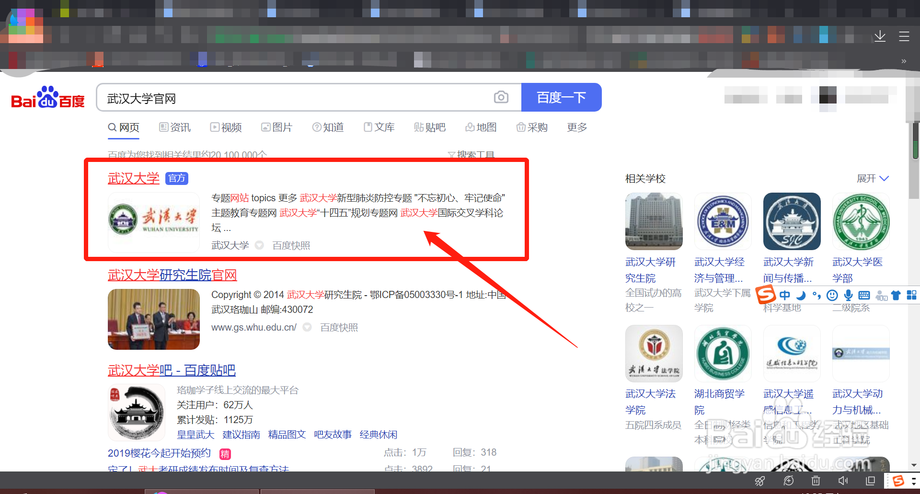
Task: Open the 武汉大学研究生院官网 result
Action: [172, 275]
